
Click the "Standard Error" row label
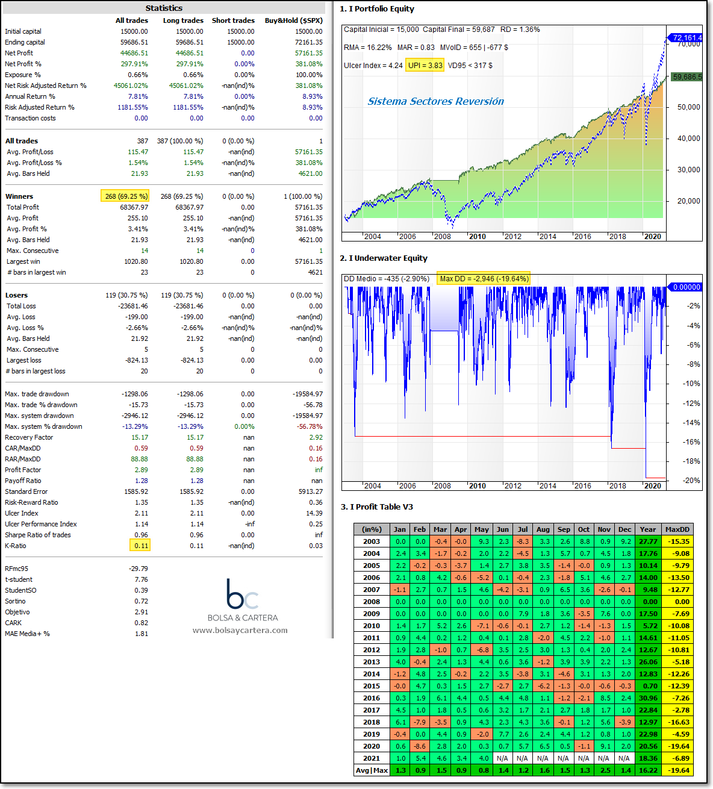[26, 491]
